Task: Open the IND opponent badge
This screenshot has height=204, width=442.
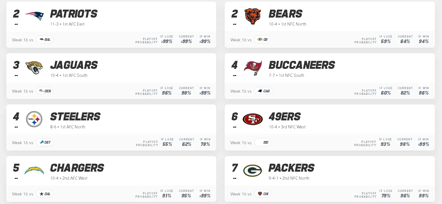Action: tap(263, 142)
